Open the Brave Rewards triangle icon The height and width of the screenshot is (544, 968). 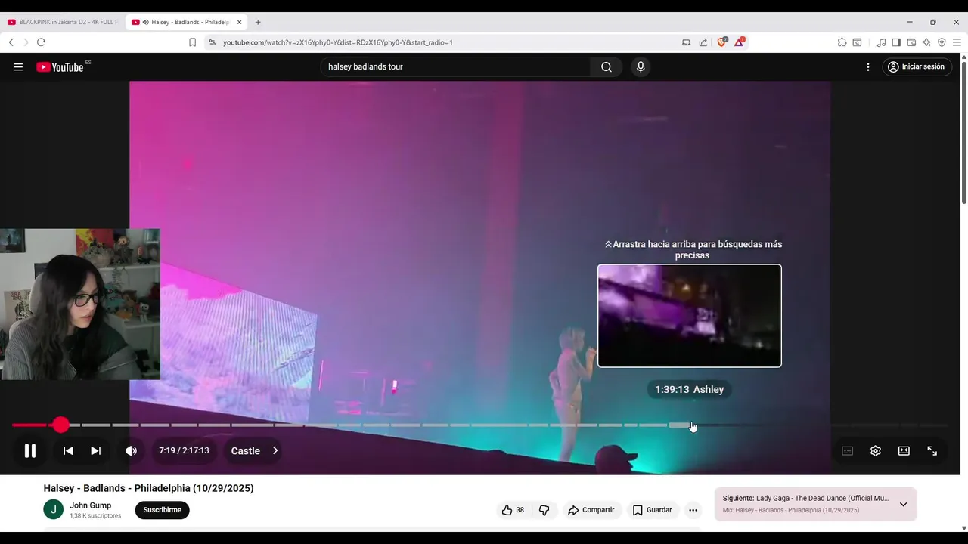(739, 42)
